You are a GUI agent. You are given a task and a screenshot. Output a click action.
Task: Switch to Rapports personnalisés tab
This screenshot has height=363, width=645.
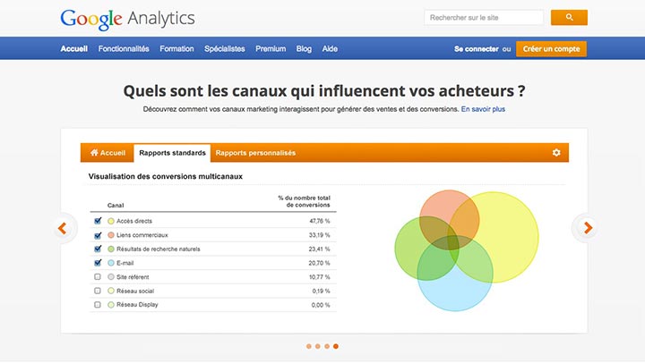pyautogui.click(x=255, y=153)
